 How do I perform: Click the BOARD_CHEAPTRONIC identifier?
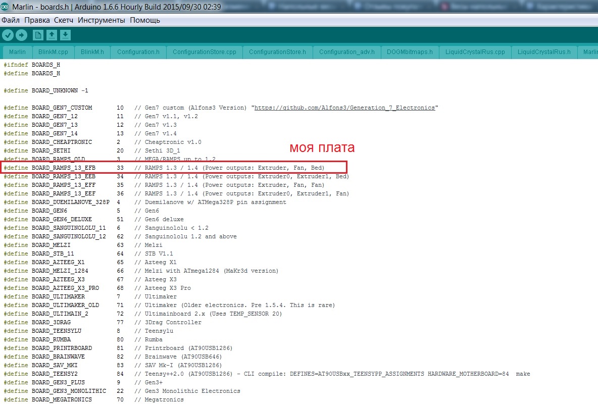click(x=62, y=142)
